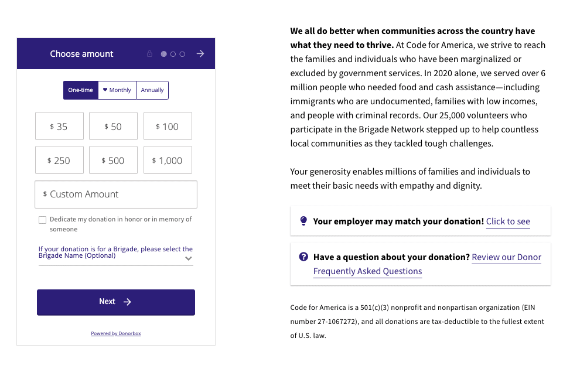This screenshot has height=372, width=587.
Task: Choose the $1,000 donation amount
Action: (x=168, y=161)
